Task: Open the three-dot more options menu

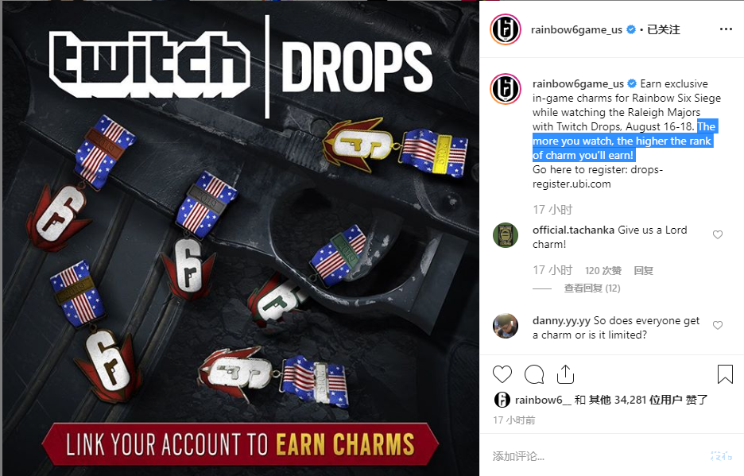Action: (726, 29)
